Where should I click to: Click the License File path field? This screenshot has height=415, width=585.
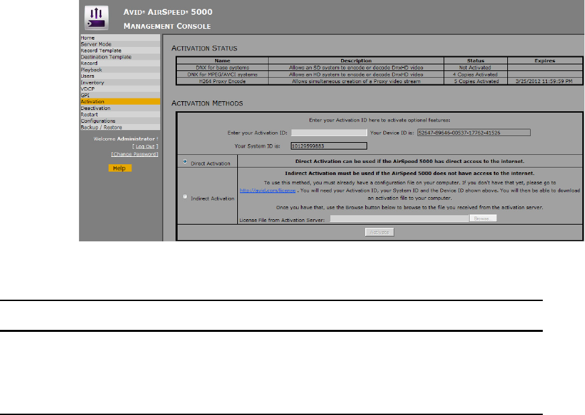pyautogui.click(x=399, y=219)
